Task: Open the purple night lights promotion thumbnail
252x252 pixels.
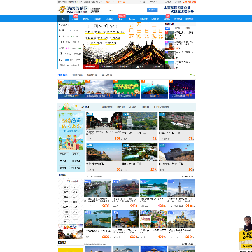Action: (x=182, y=89)
